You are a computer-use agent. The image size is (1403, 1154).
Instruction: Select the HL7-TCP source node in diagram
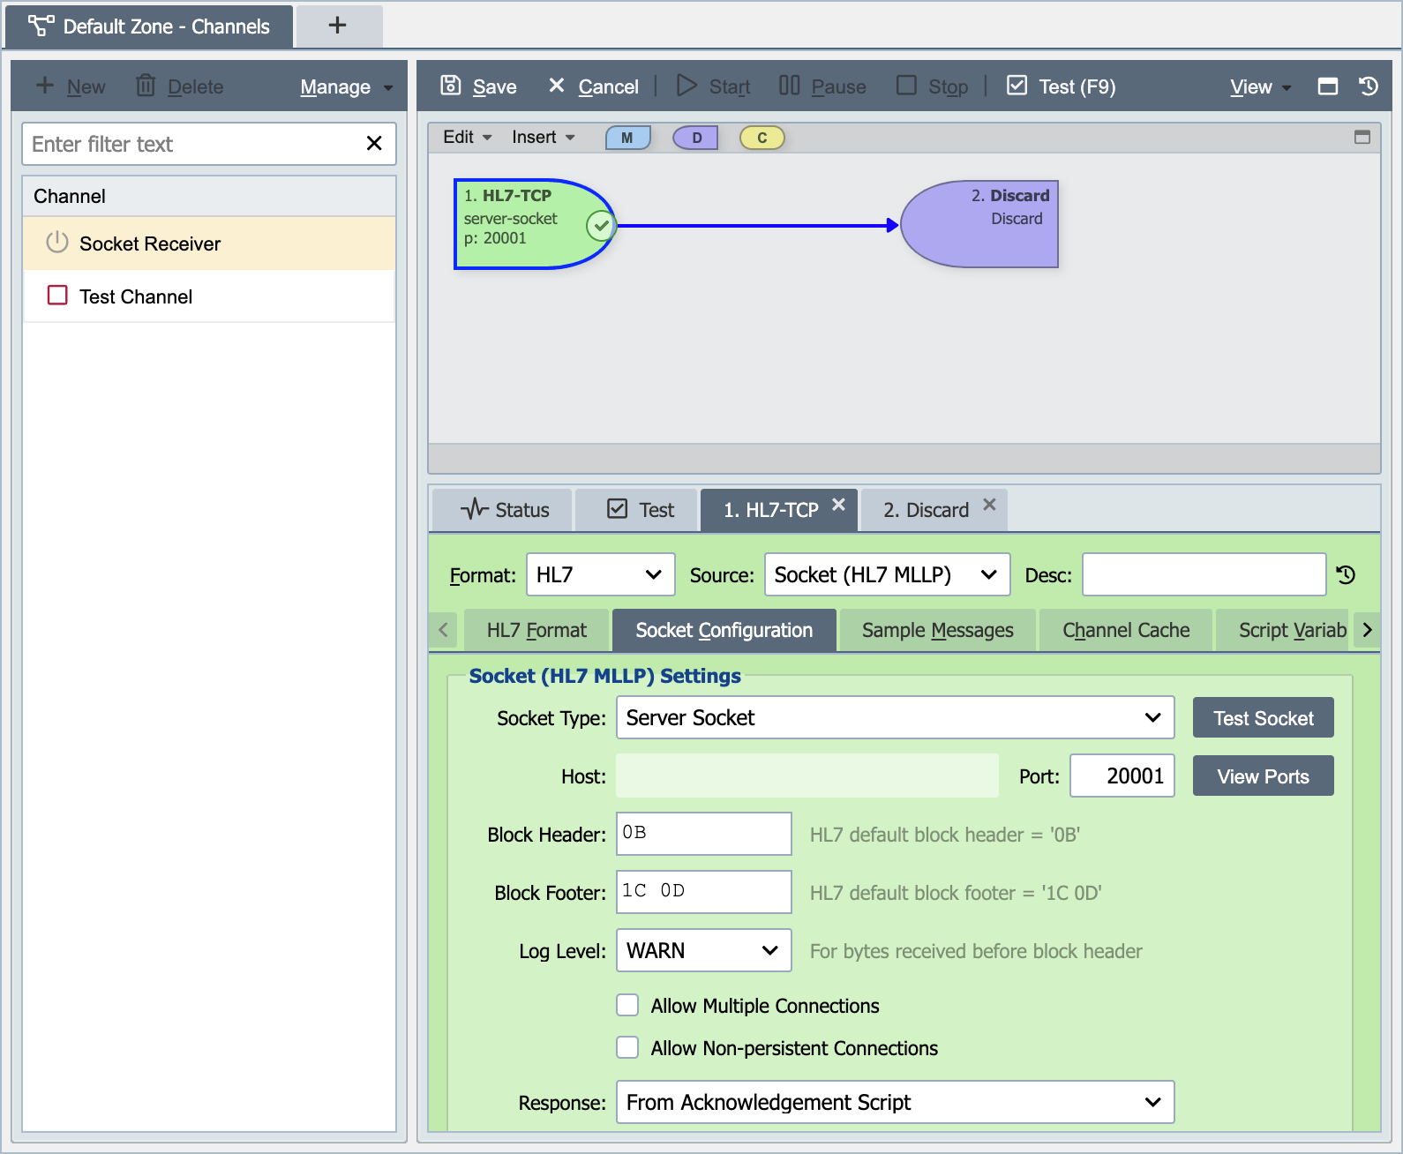(x=533, y=224)
